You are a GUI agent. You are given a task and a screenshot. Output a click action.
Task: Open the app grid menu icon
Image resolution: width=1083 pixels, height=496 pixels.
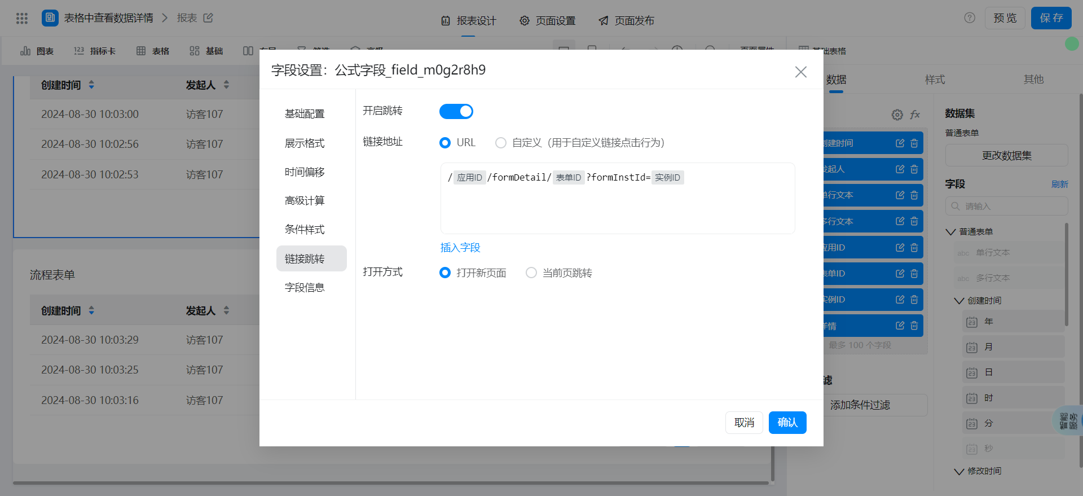[x=22, y=19]
